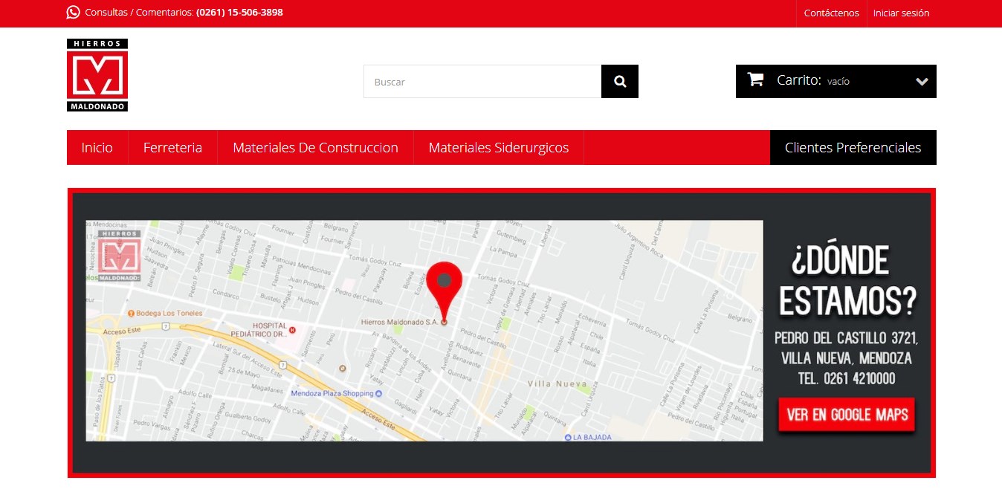Click the Hierros Maldonado logo
The width and height of the screenshot is (1002, 492).
pyautogui.click(x=97, y=75)
